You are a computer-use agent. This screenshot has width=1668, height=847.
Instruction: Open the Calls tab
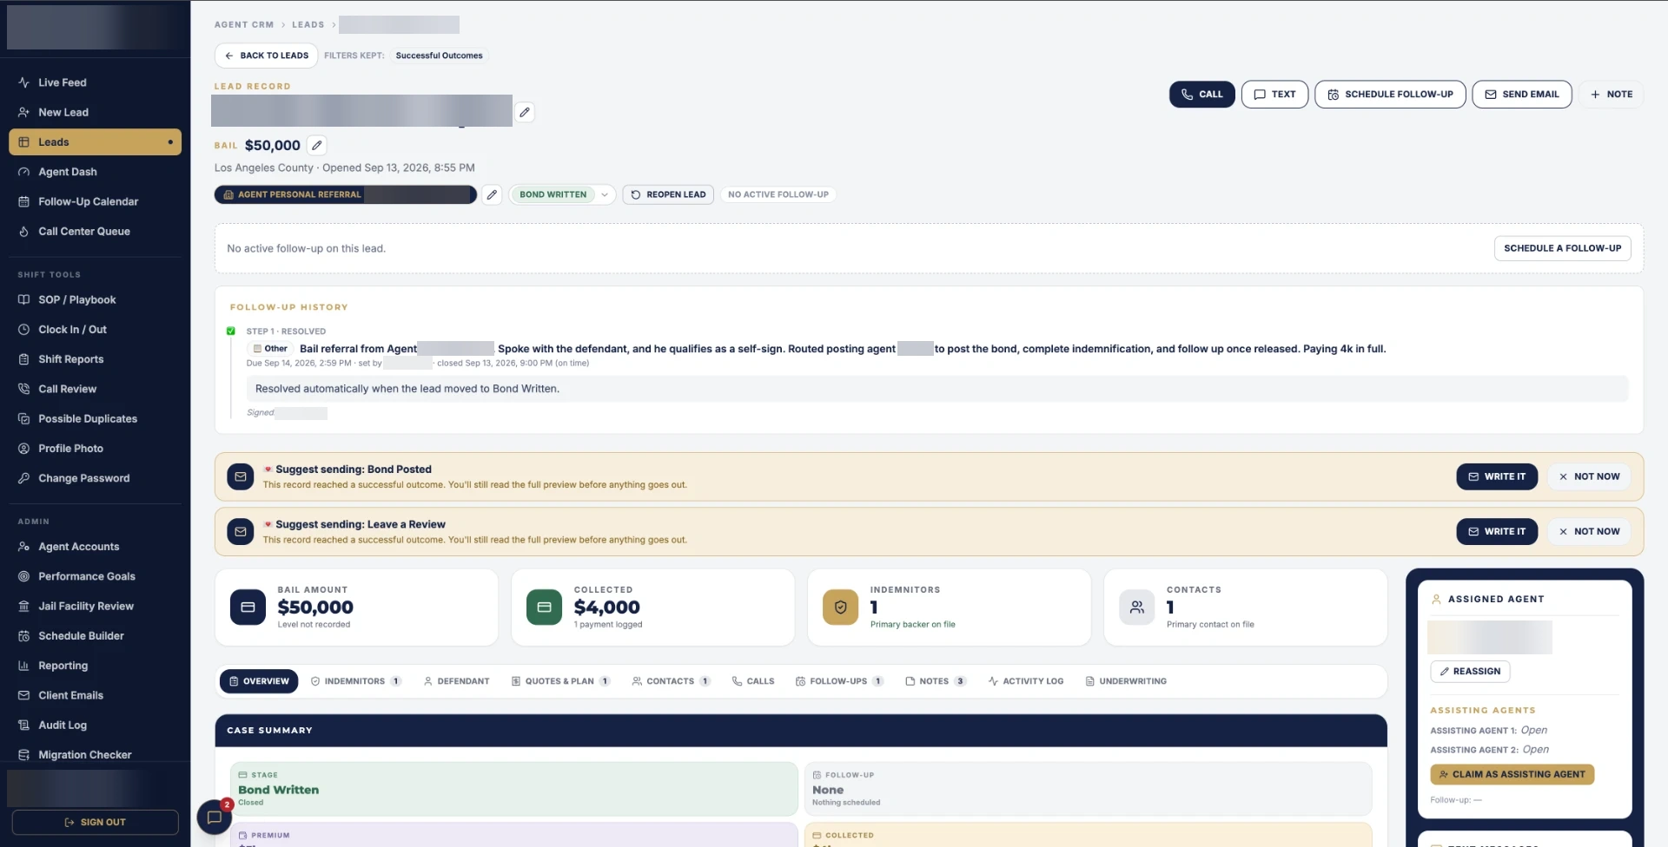tap(752, 681)
